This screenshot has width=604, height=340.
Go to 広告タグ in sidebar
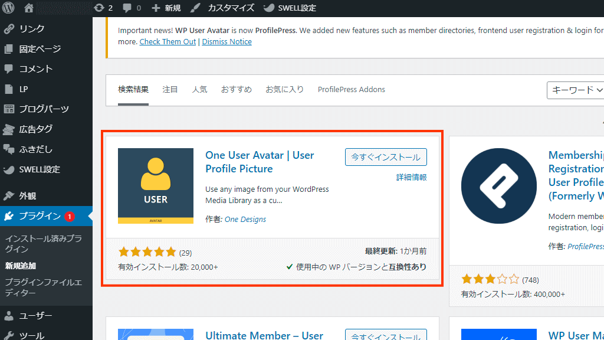[x=36, y=129]
